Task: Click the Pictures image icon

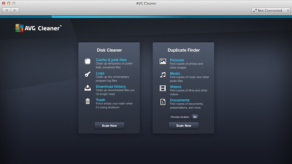Action: (x=163, y=61)
